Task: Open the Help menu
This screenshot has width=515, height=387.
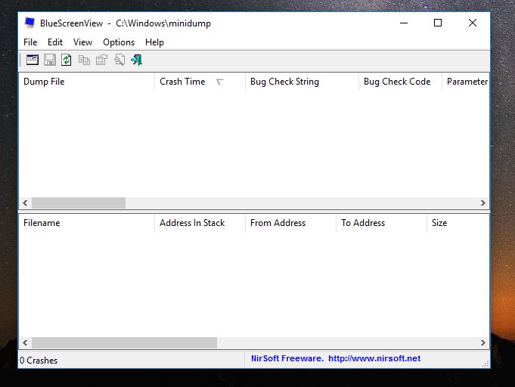Action: click(x=154, y=42)
